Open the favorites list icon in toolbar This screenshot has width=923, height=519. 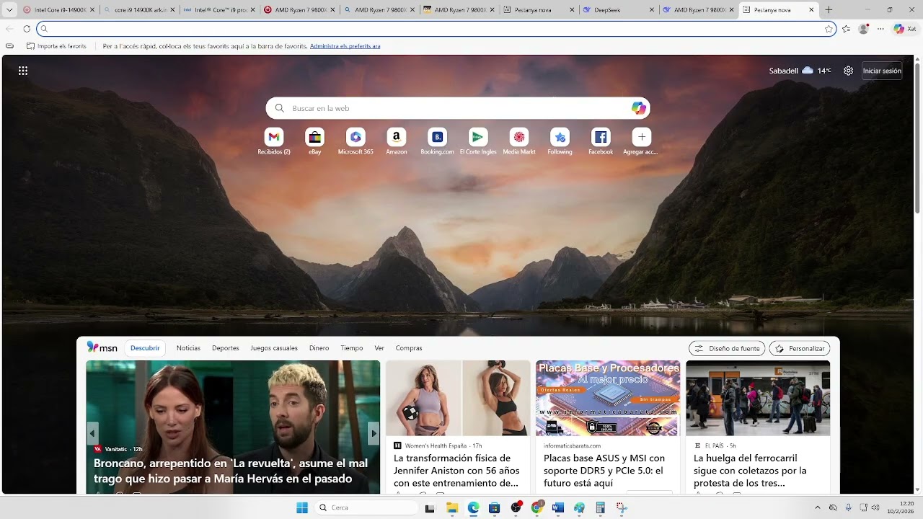pyautogui.click(x=846, y=29)
